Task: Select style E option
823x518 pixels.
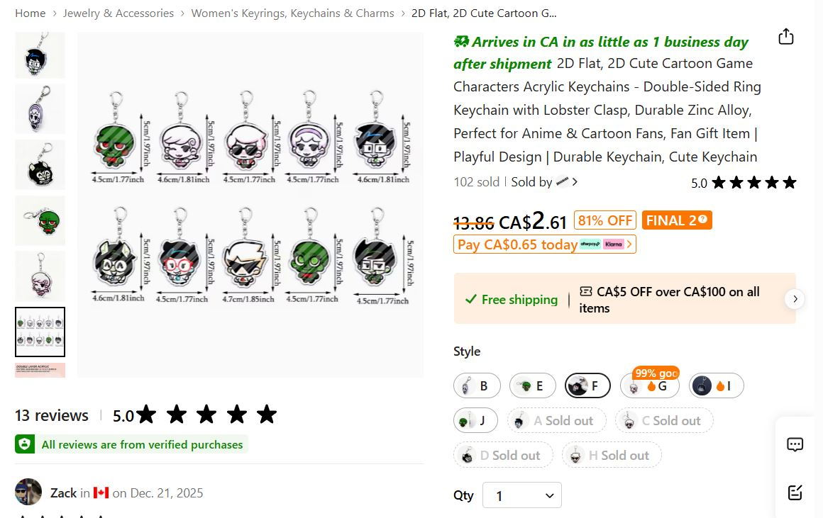Action: pos(532,386)
